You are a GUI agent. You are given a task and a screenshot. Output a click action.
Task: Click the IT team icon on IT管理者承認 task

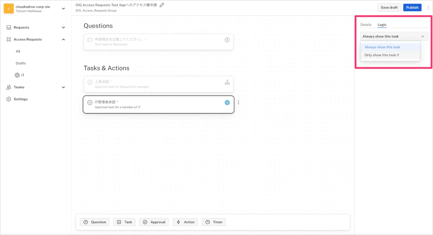pyautogui.click(x=227, y=103)
